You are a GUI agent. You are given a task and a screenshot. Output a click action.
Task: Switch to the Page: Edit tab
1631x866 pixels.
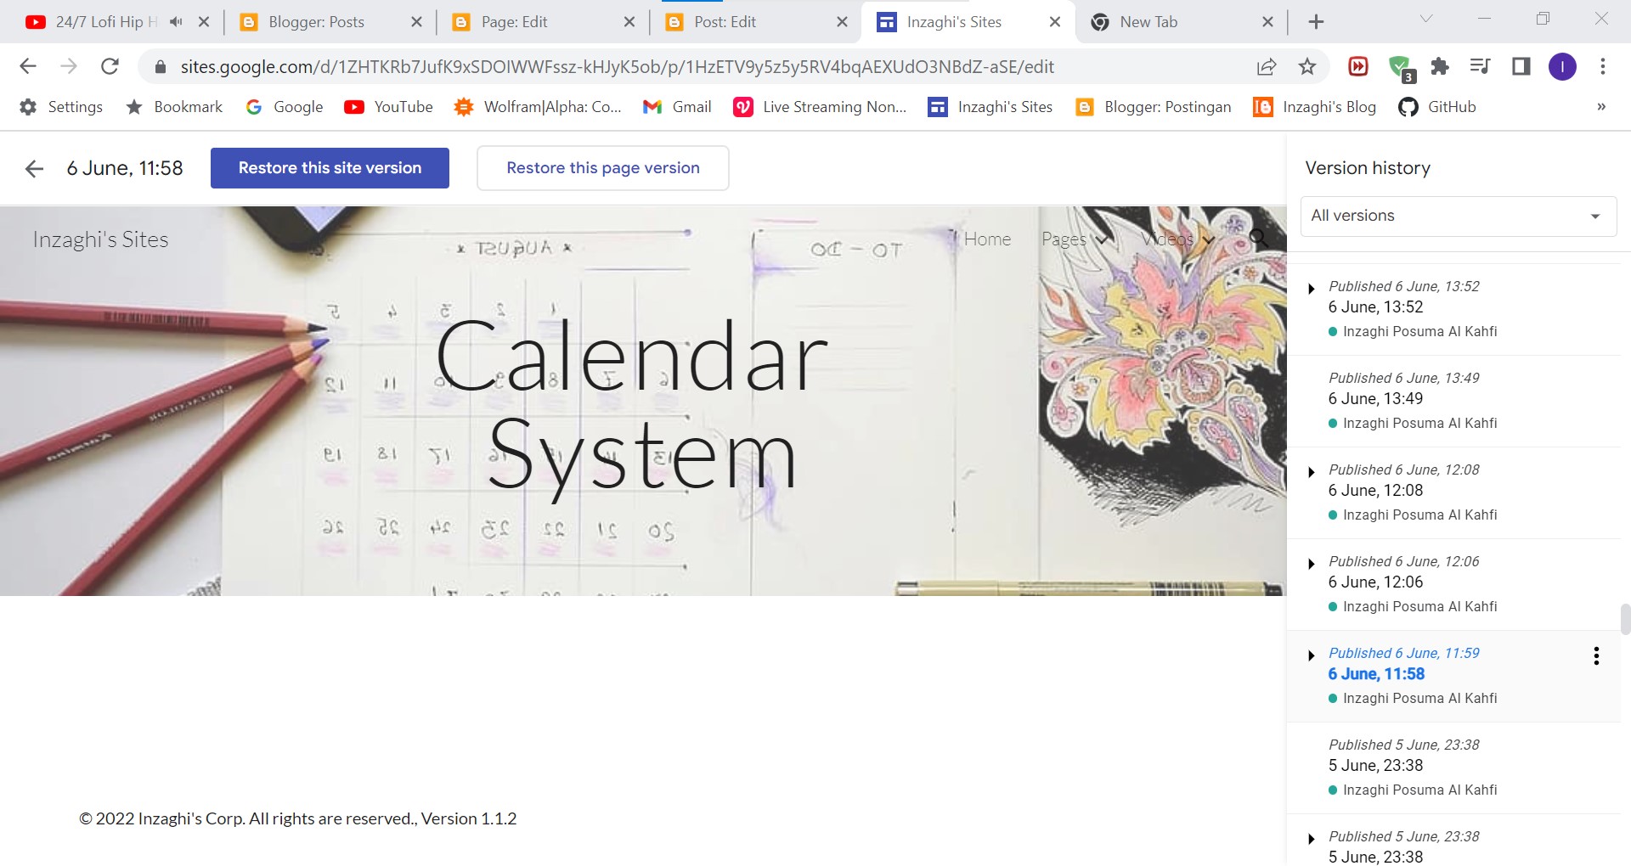pos(514,22)
